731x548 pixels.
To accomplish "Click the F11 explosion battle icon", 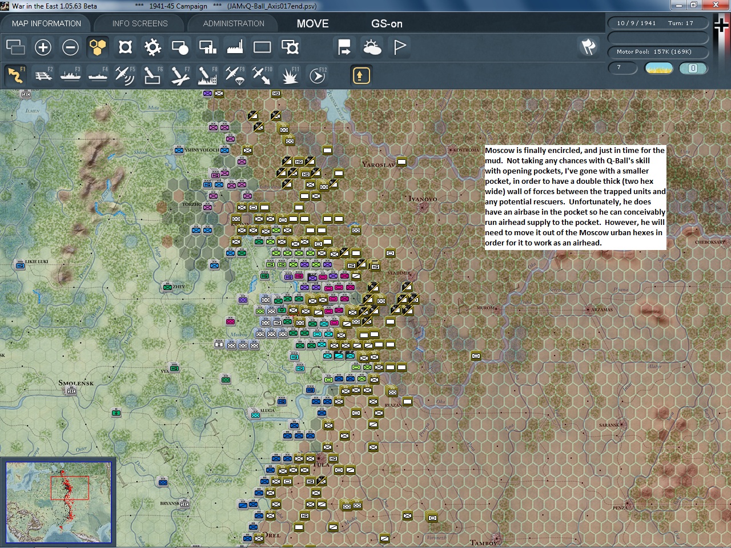I will point(290,75).
